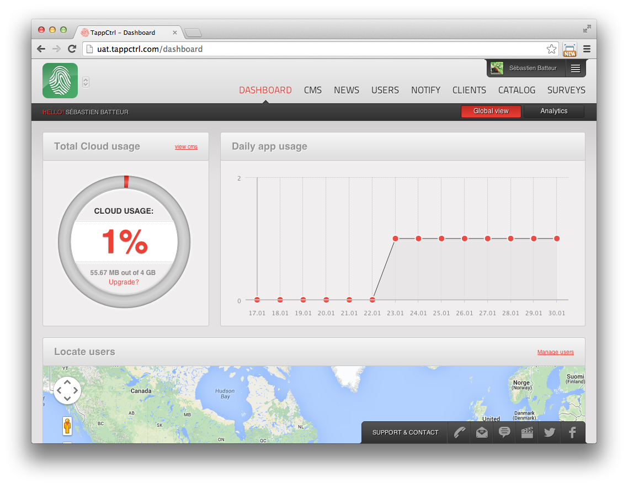Open the video clapperboard icon

(x=527, y=432)
